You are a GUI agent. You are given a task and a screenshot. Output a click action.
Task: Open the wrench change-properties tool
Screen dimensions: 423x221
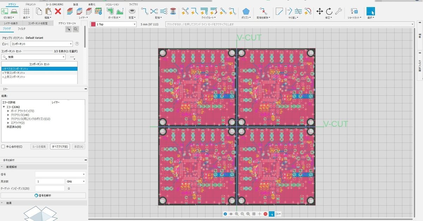[x=338, y=11]
